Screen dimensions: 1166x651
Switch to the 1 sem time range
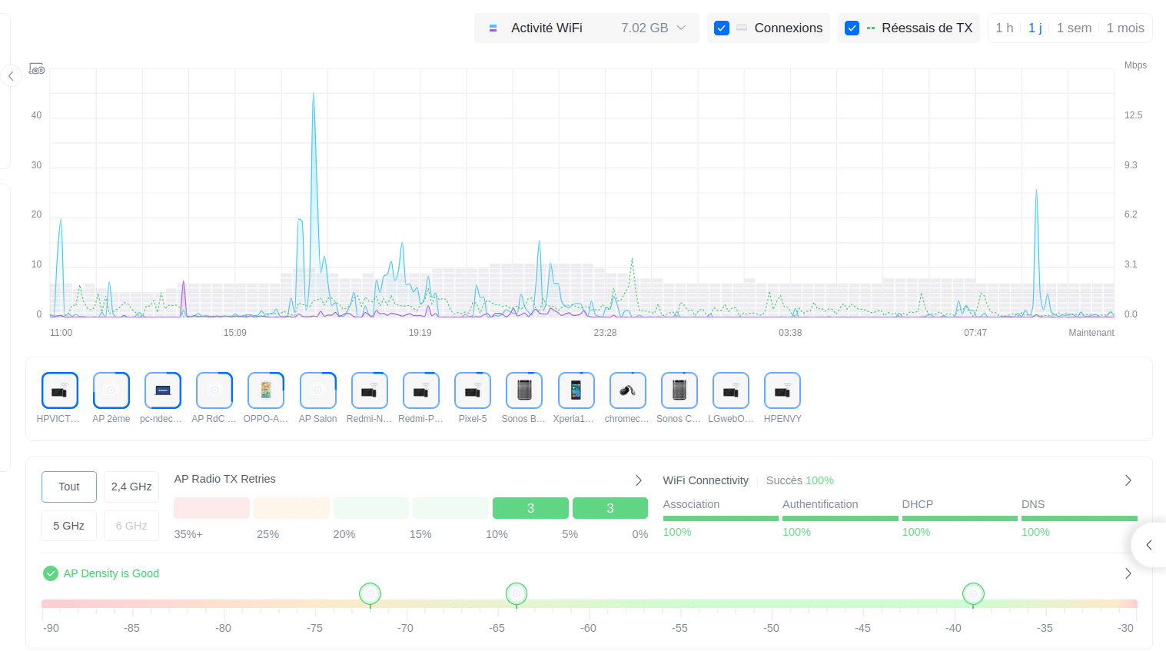pyautogui.click(x=1074, y=28)
